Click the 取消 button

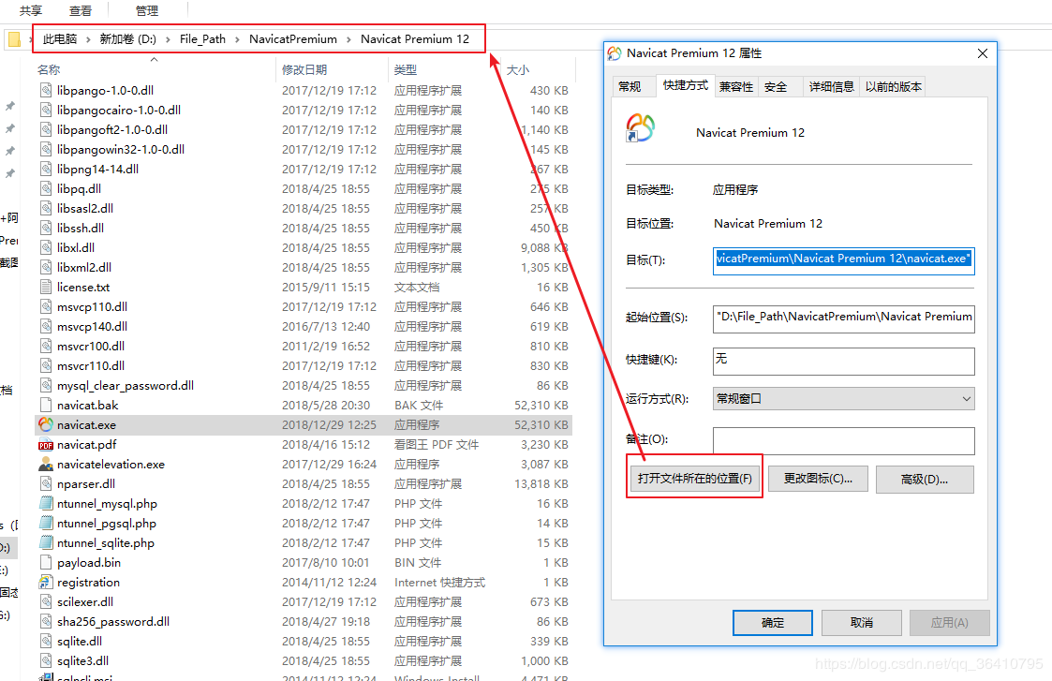862,623
